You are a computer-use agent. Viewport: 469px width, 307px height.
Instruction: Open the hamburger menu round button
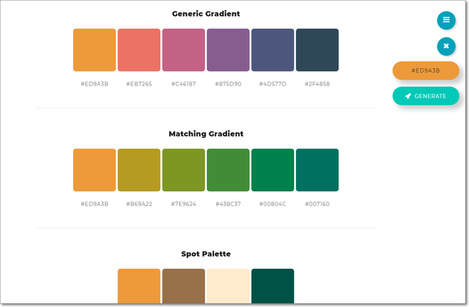446,21
